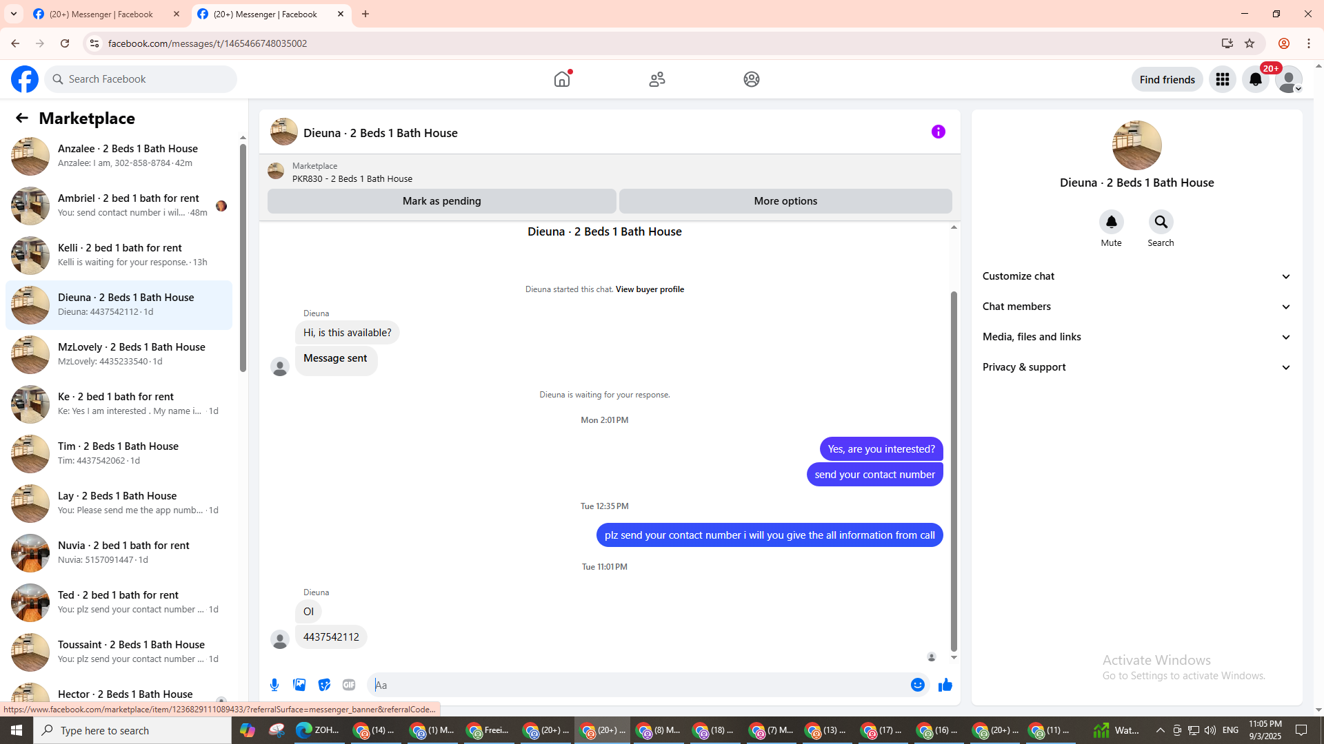Open the notifications bell icon
The width and height of the screenshot is (1324, 744).
(1256, 79)
